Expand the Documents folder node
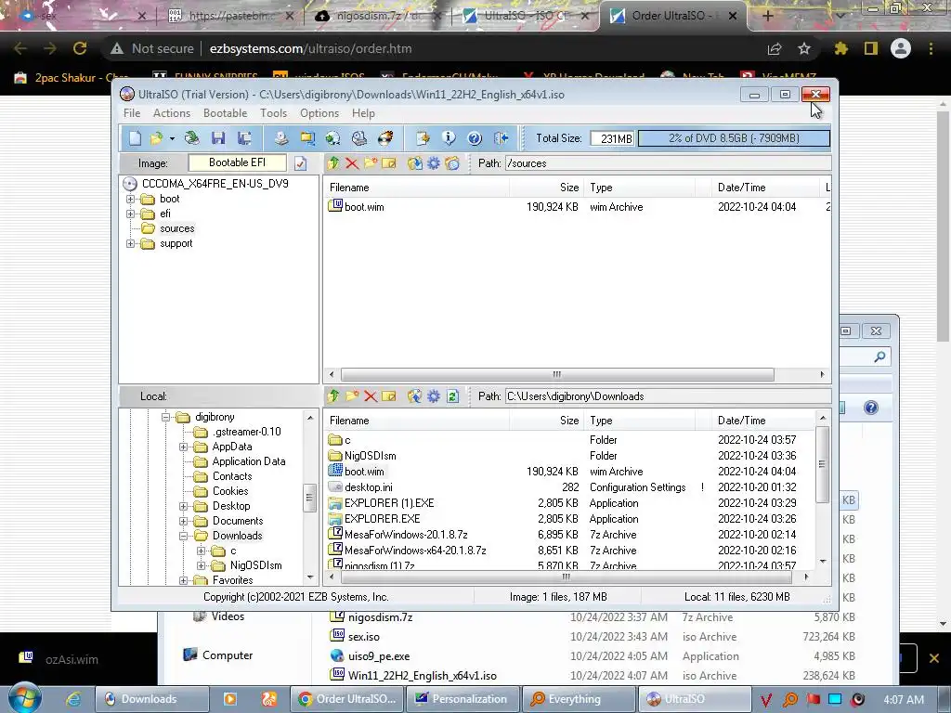The image size is (951, 713). pyautogui.click(x=184, y=521)
